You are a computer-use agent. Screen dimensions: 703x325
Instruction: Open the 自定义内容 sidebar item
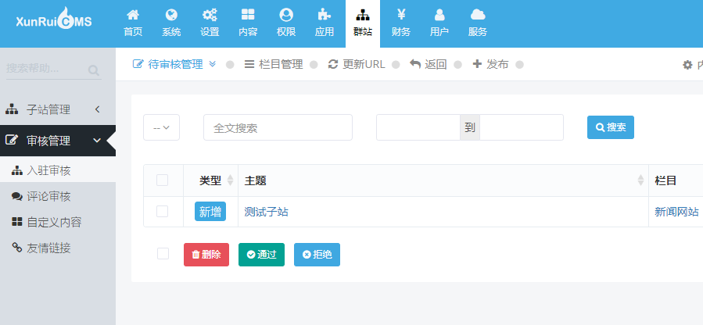tap(58, 222)
